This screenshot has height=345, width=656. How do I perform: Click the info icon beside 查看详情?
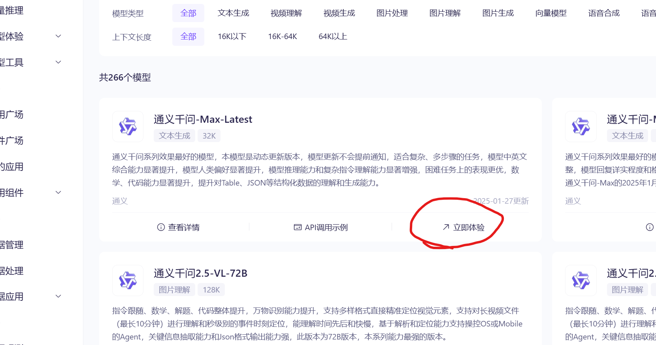tap(161, 227)
